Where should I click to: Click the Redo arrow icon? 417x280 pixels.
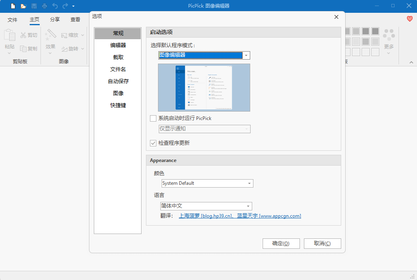[x=65, y=6]
